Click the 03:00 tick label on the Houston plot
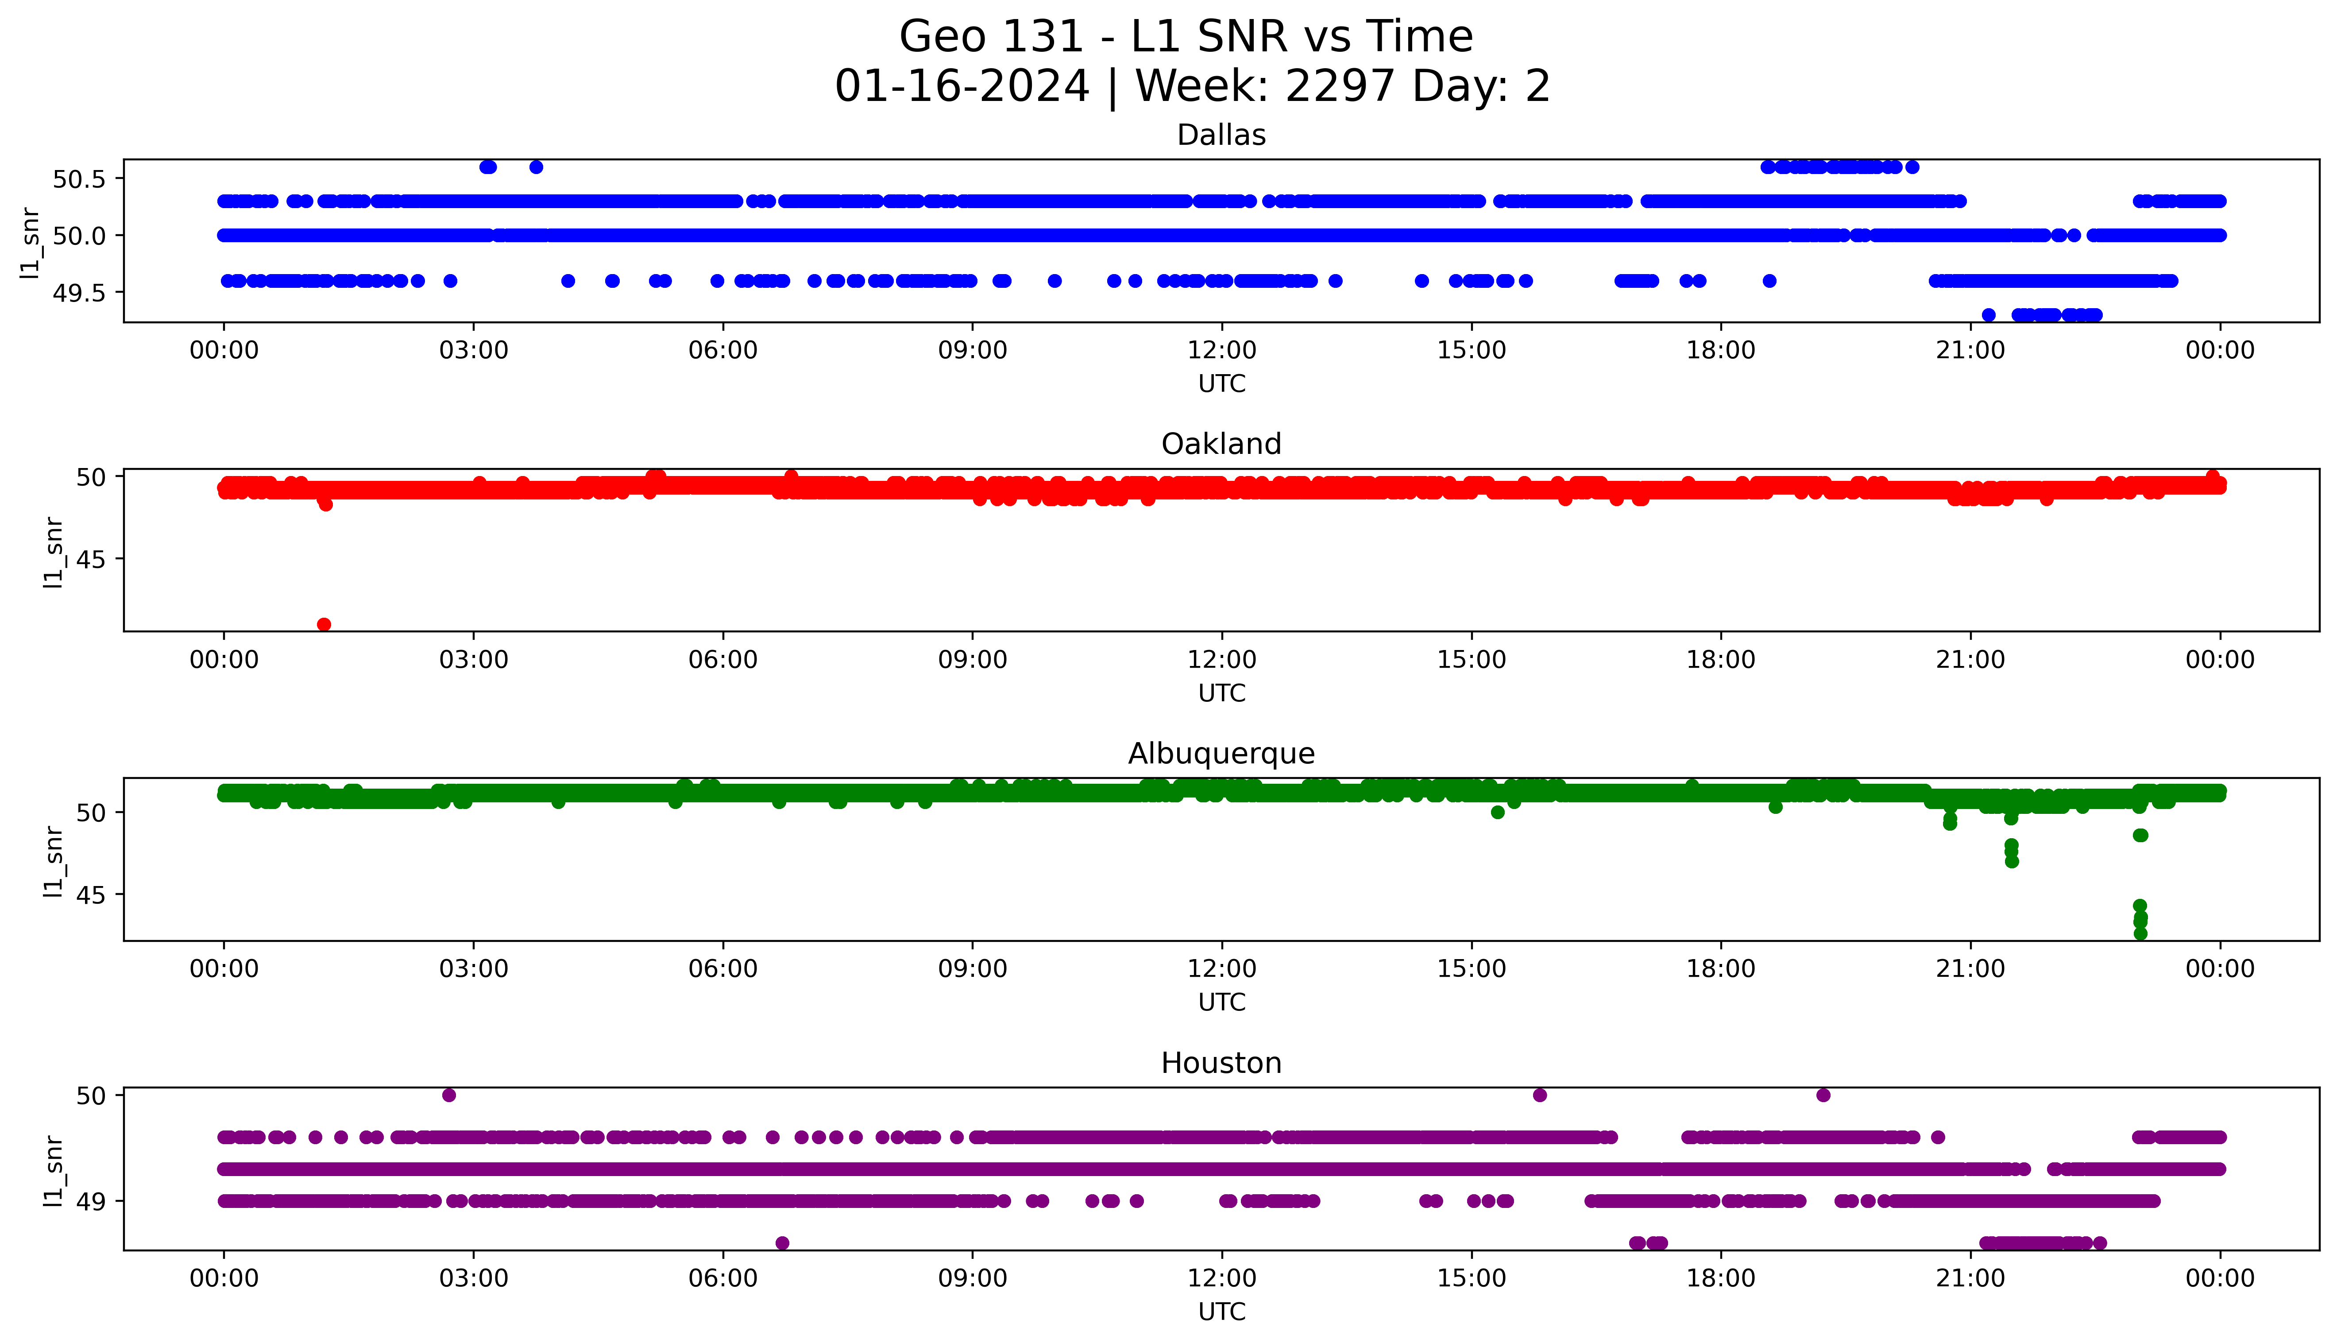This screenshot has width=2337, height=1343. click(x=474, y=1278)
